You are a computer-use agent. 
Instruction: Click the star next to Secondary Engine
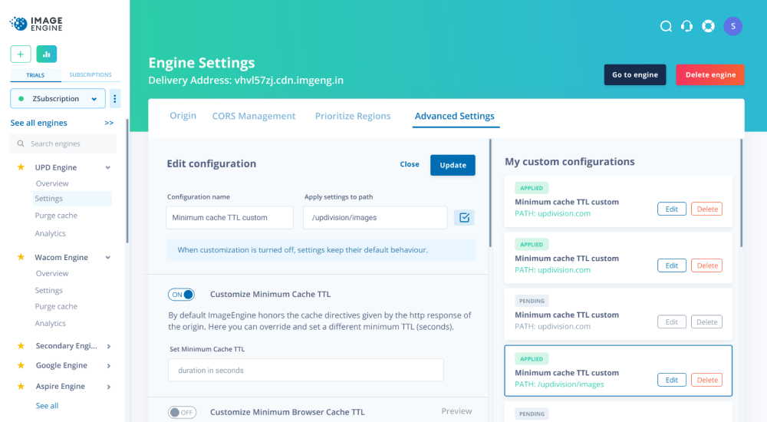21,345
